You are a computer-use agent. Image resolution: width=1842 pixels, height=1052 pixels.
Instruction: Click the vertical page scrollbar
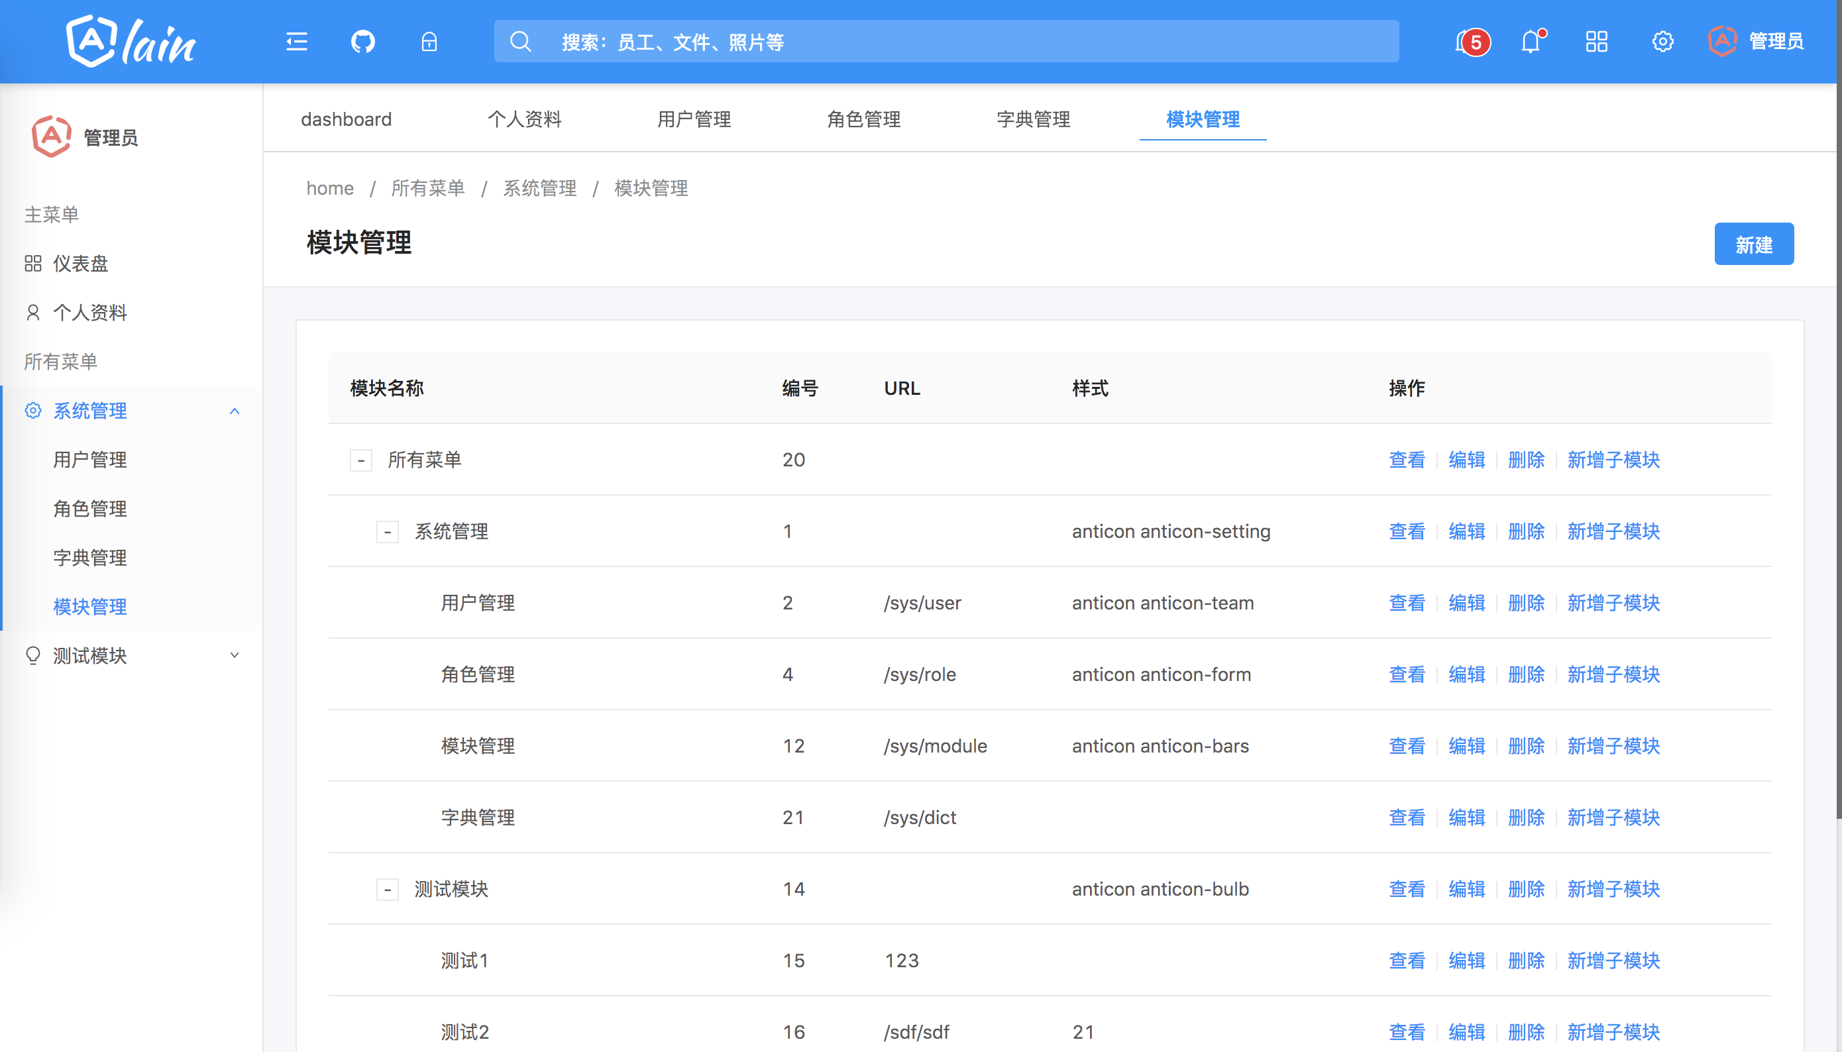coord(1839,433)
